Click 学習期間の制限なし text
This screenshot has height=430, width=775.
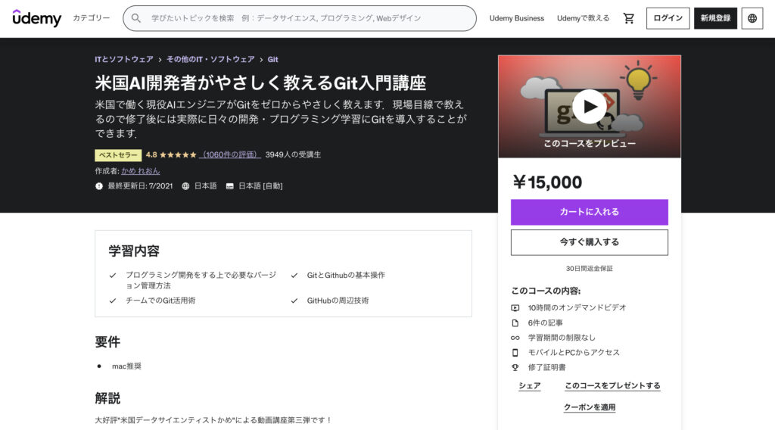coord(562,338)
